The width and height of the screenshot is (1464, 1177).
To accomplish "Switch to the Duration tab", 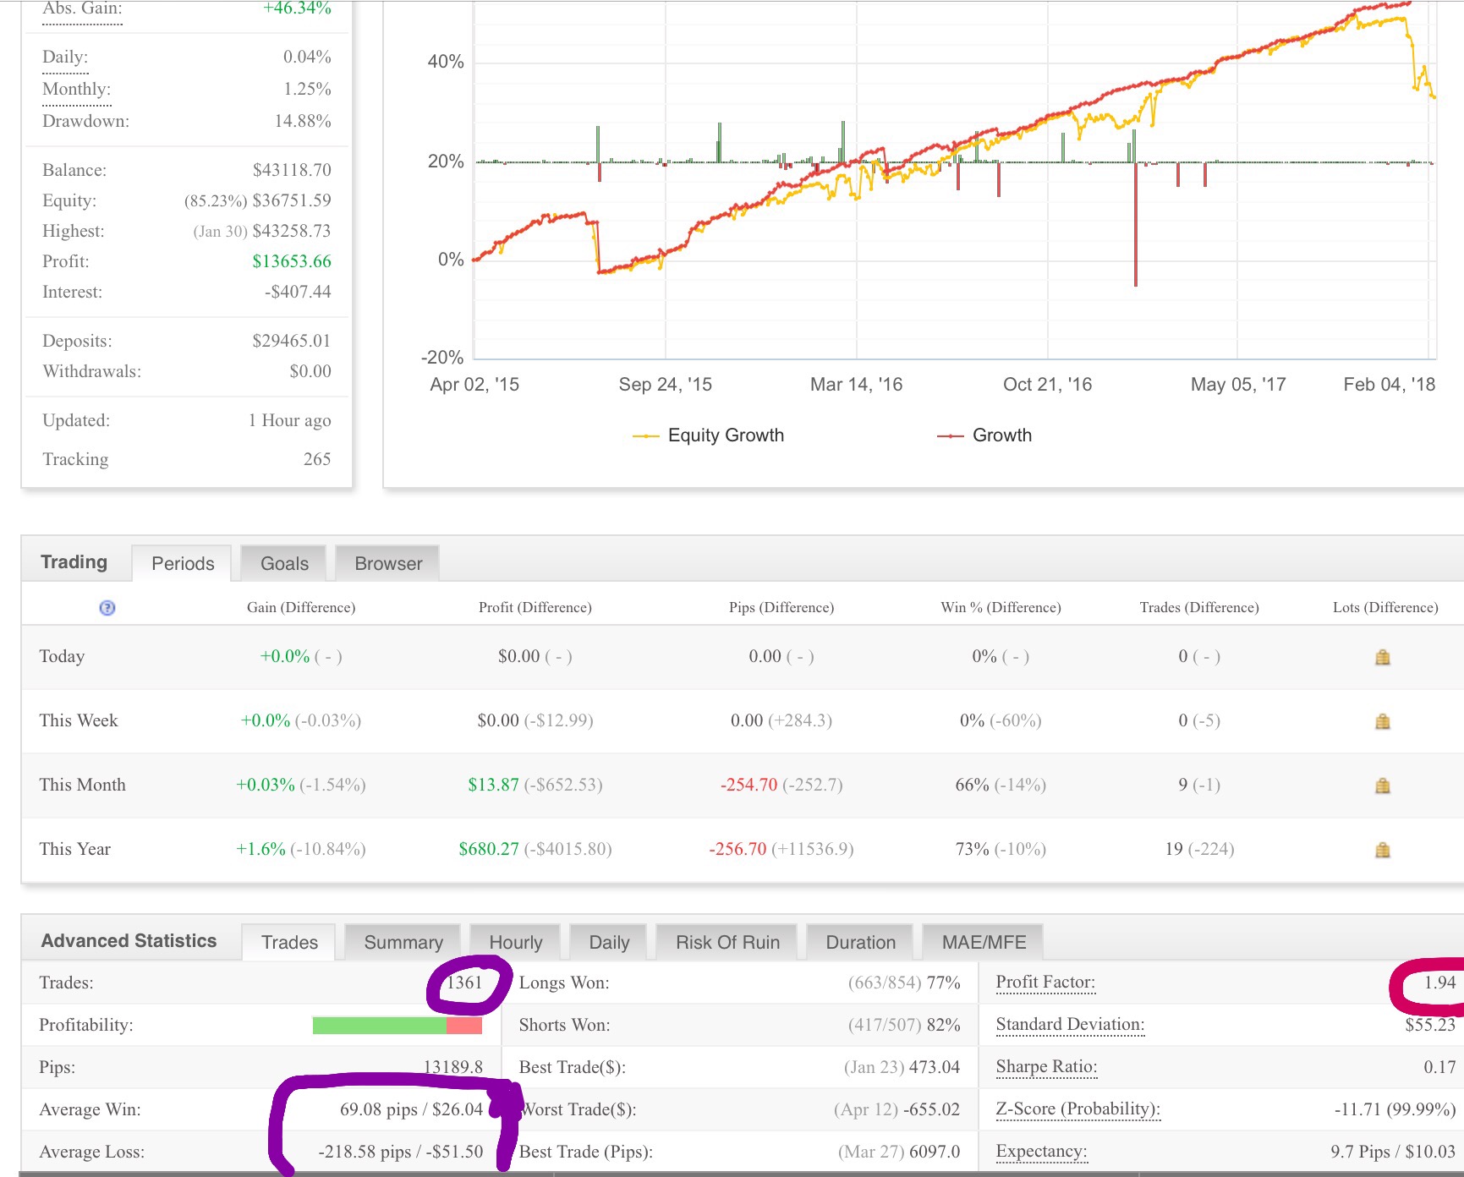I will pos(860,943).
